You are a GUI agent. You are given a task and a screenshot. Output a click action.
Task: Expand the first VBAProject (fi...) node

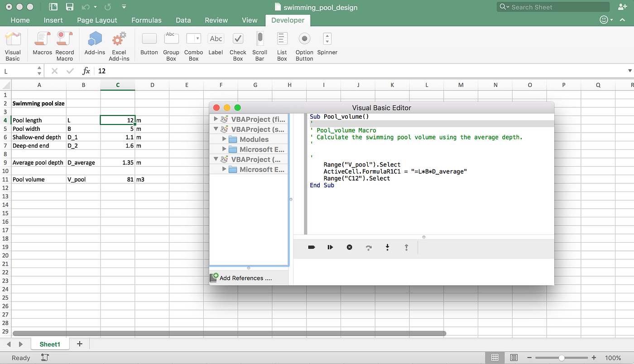click(x=216, y=119)
